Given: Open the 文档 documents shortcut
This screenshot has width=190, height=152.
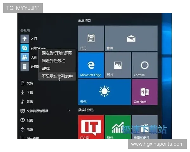Looking at the screenshot, I should pyautogui.click(x=29, y=83).
